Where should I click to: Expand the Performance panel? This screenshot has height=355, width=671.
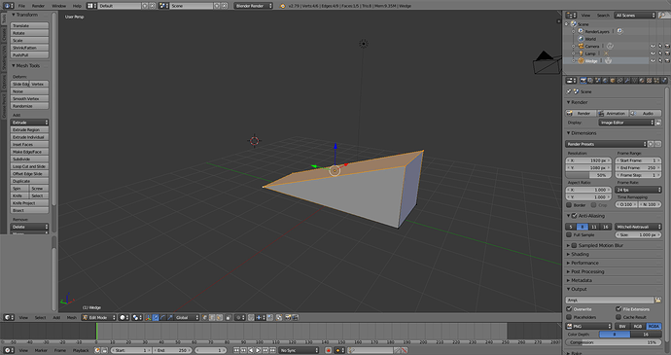584,263
